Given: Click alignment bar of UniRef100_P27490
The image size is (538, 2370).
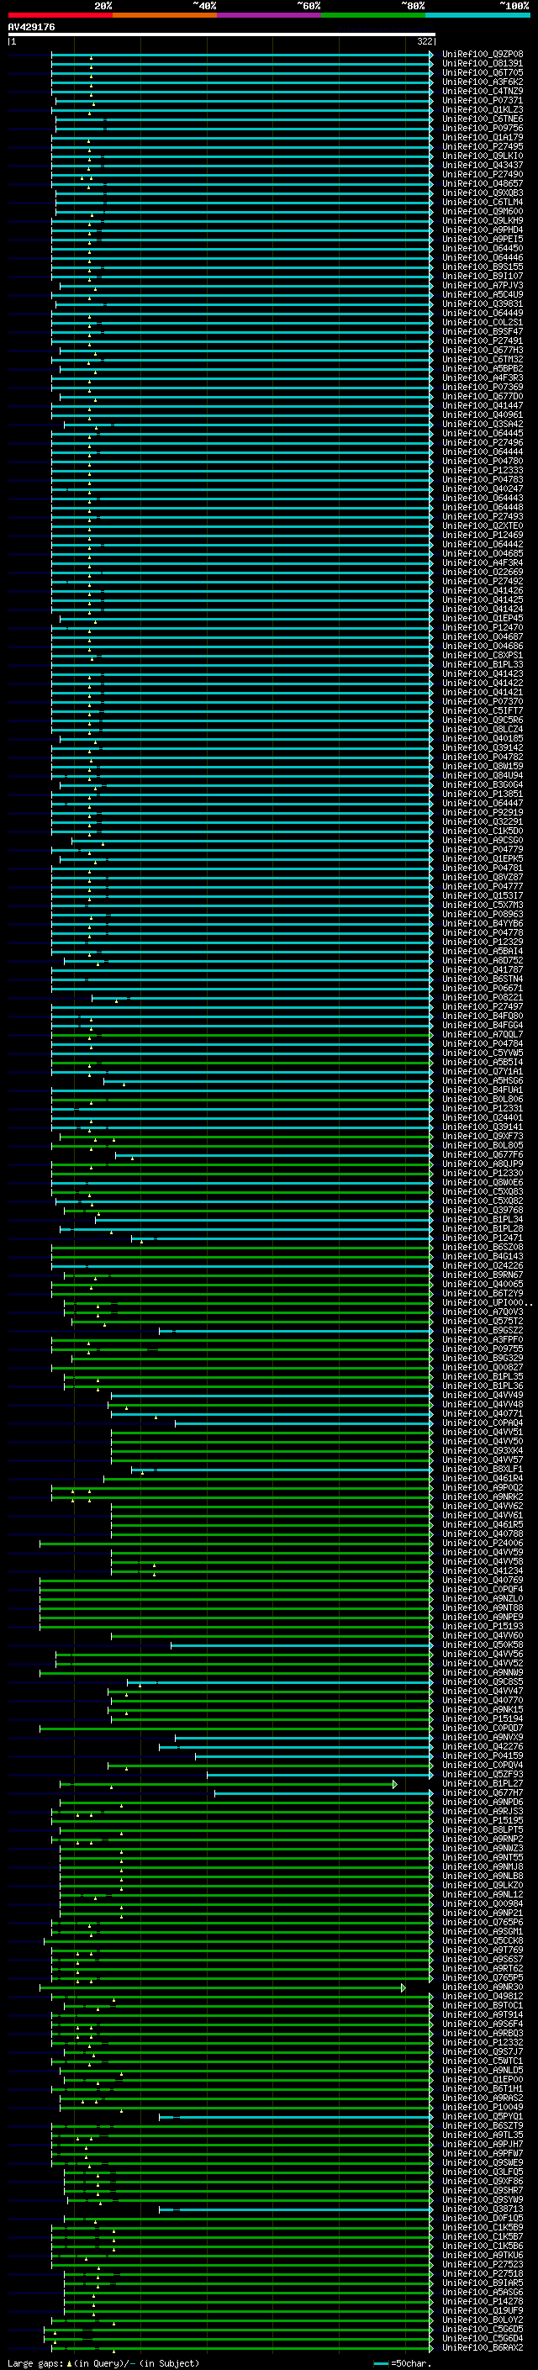Looking at the screenshot, I should 241,175.
